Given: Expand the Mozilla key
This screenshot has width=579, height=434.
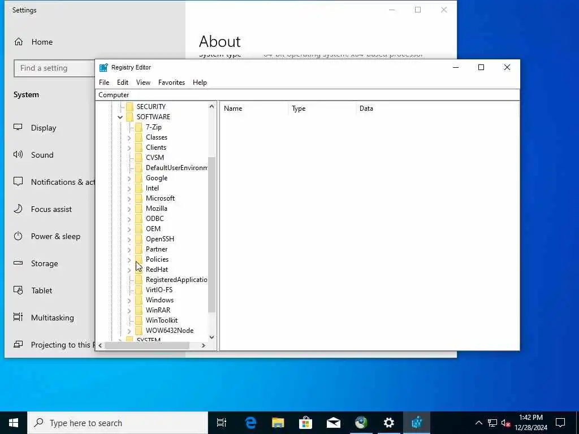Looking at the screenshot, I should click(129, 209).
